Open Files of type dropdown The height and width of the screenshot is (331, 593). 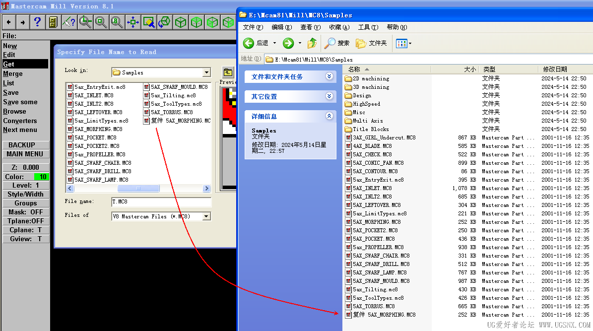(206, 216)
